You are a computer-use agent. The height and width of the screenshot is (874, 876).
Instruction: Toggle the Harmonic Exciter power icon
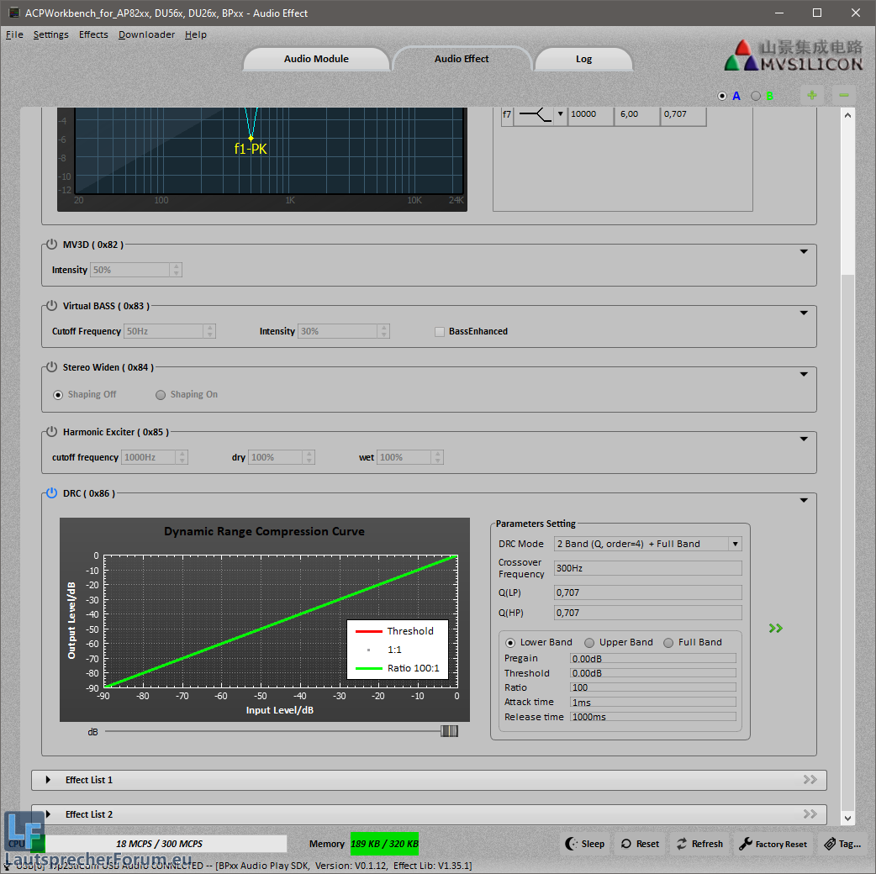(x=52, y=432)
